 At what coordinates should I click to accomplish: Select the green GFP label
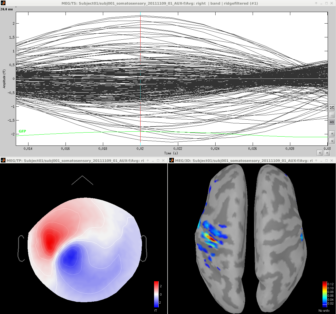(22, 131)
